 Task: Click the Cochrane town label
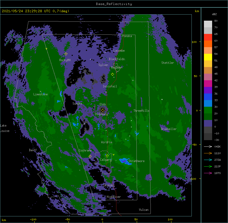pyautogui.click(x=85, y=150)
